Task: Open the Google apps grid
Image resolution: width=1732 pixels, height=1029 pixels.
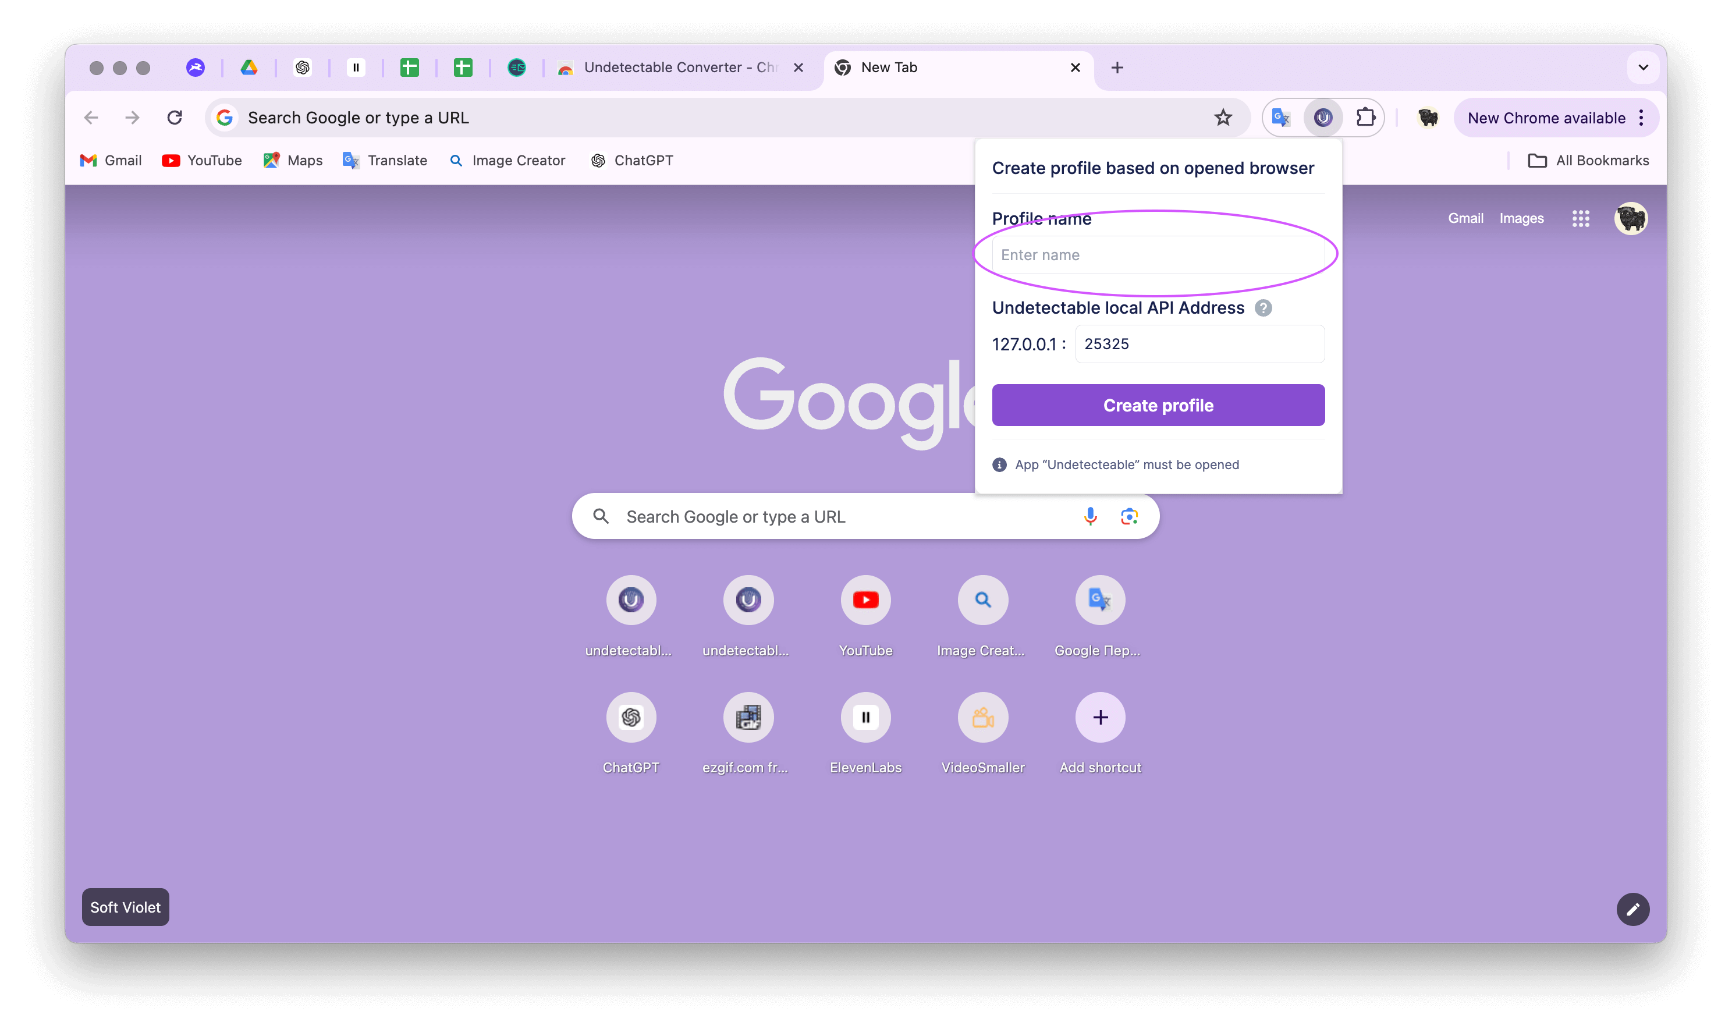Action: click(x=1580, y=219)
